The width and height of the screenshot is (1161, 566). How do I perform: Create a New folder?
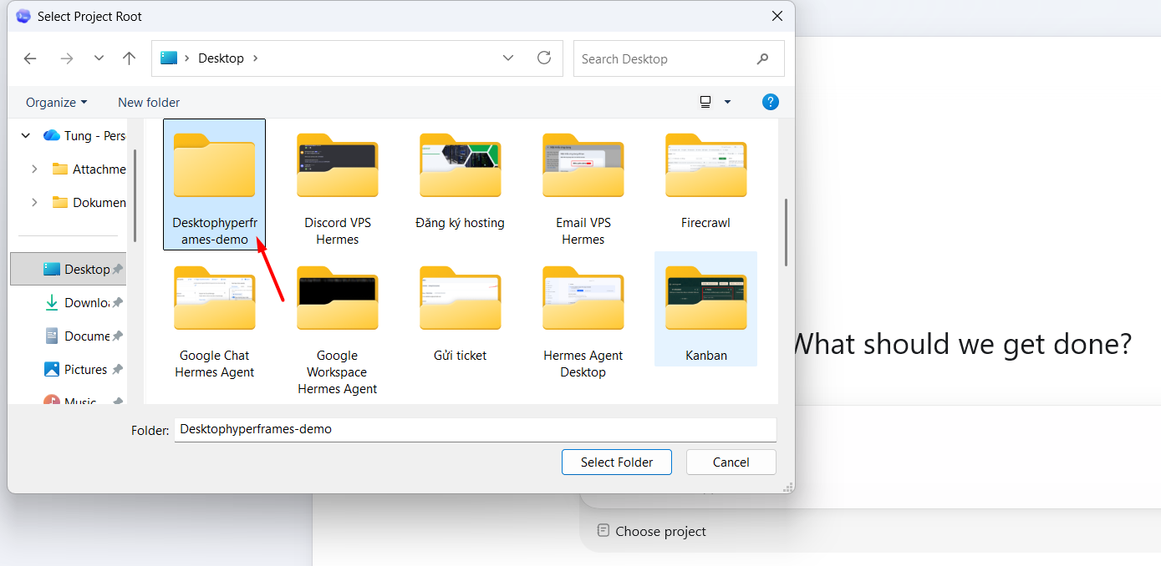click(x=149, y=102)
